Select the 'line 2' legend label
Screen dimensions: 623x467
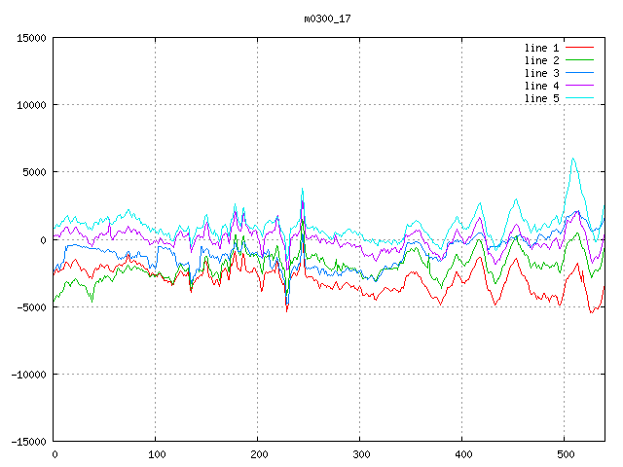tap(541, 60)
